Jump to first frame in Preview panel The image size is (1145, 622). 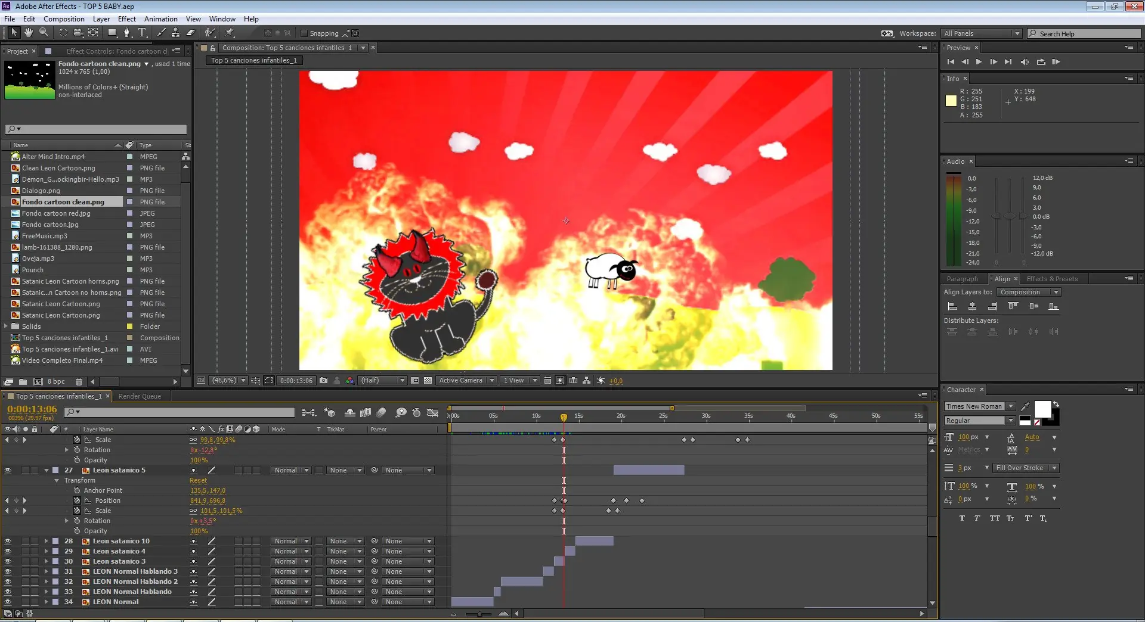point(951,62)
